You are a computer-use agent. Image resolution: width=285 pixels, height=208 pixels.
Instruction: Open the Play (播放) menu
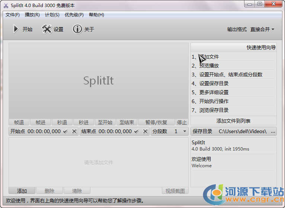point(32,15)
